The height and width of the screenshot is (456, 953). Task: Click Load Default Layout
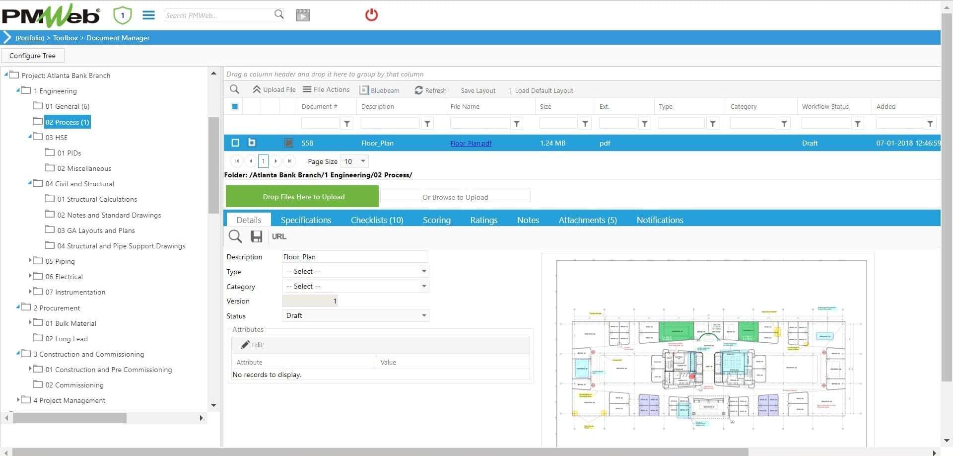click(544, 90)
